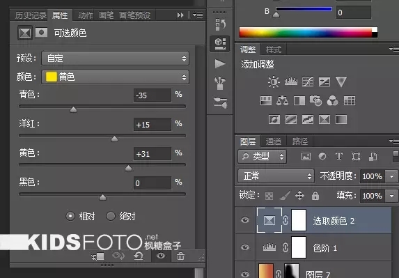Viewport: 399px width, 278px height.
Task: Toggle type layer filter
Action: 339,156
